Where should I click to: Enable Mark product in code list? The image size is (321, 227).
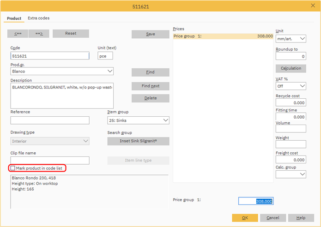click(13, 168)
